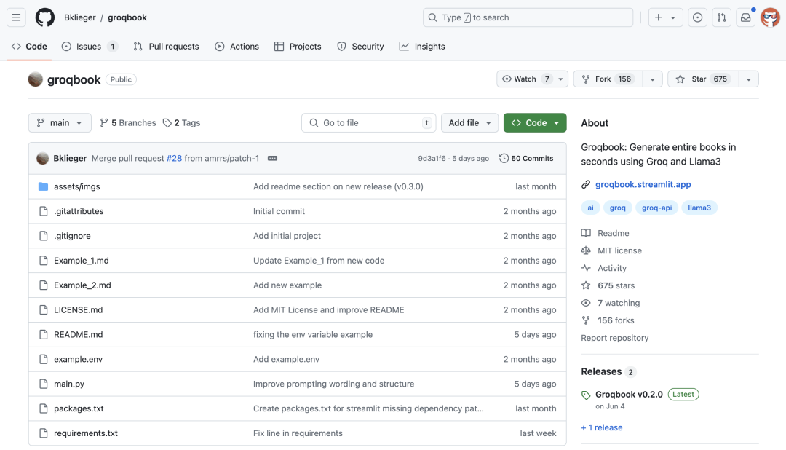Open commit 'Fix line in requirements'
The image size is (786, 450).
(x=298, y=433)
